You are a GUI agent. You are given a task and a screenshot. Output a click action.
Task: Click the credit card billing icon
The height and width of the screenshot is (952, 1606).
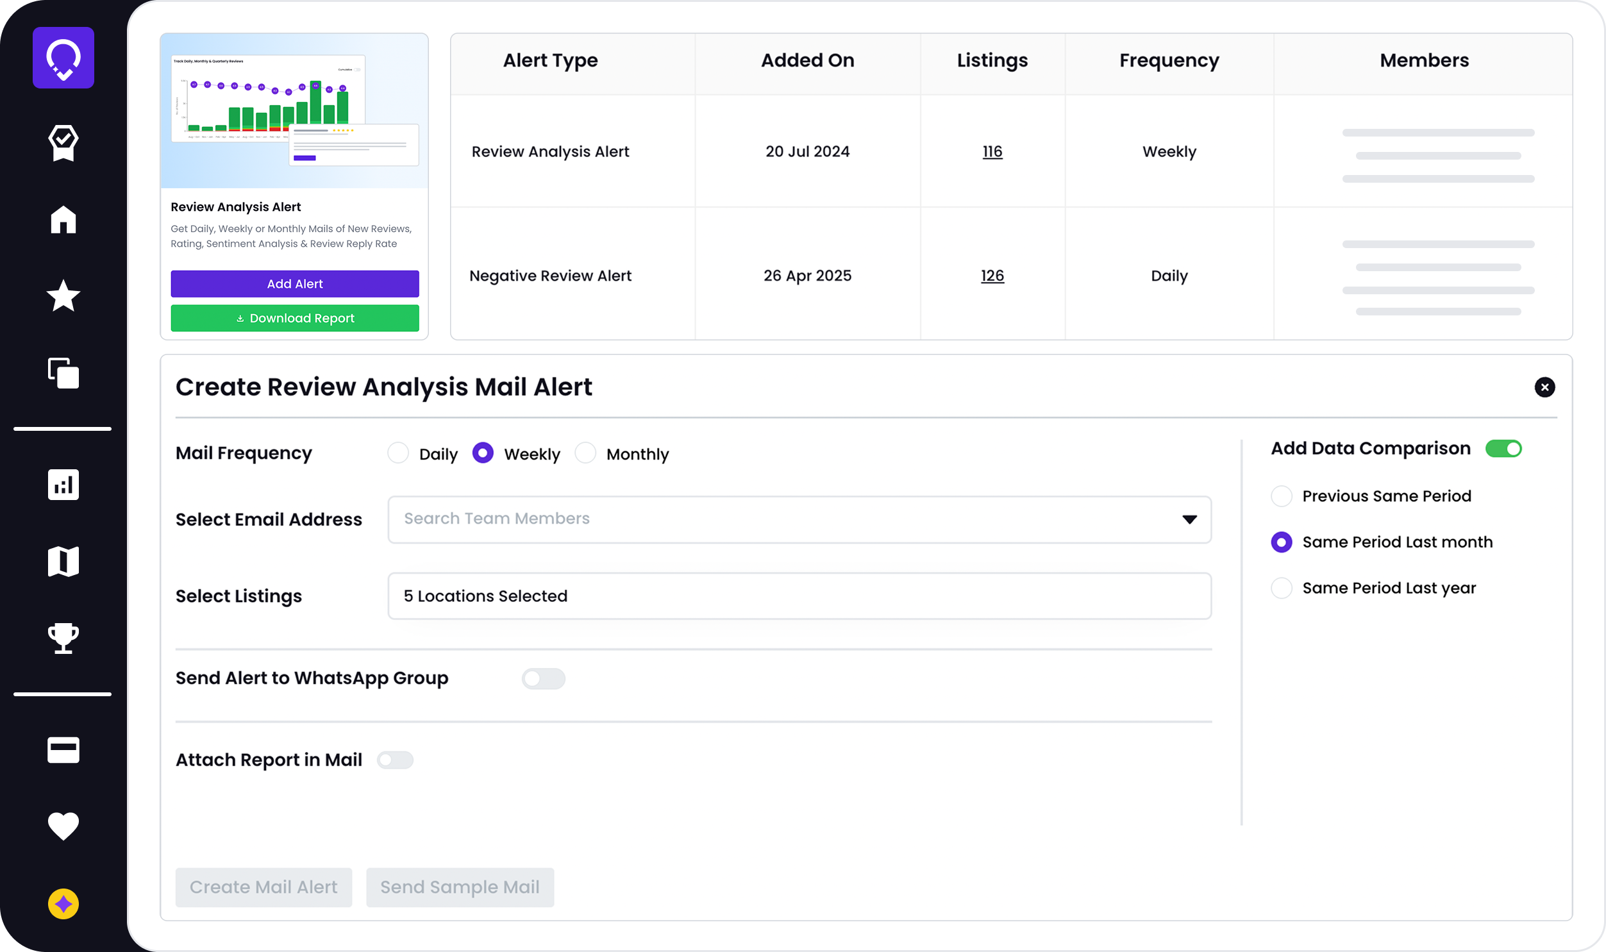tap(63, 749)
